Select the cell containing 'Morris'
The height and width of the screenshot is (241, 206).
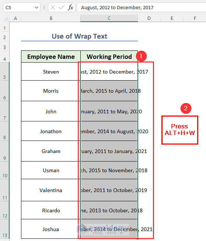coord(51,91)
